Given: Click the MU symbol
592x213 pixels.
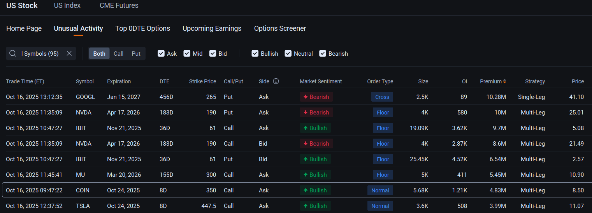Looking at the screenshot, I should pos(80,175).
